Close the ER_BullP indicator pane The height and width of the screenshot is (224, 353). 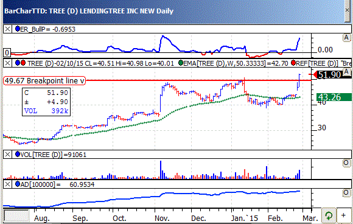click(x=8, y=29)
